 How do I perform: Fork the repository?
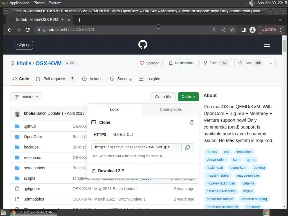(216, 63)
